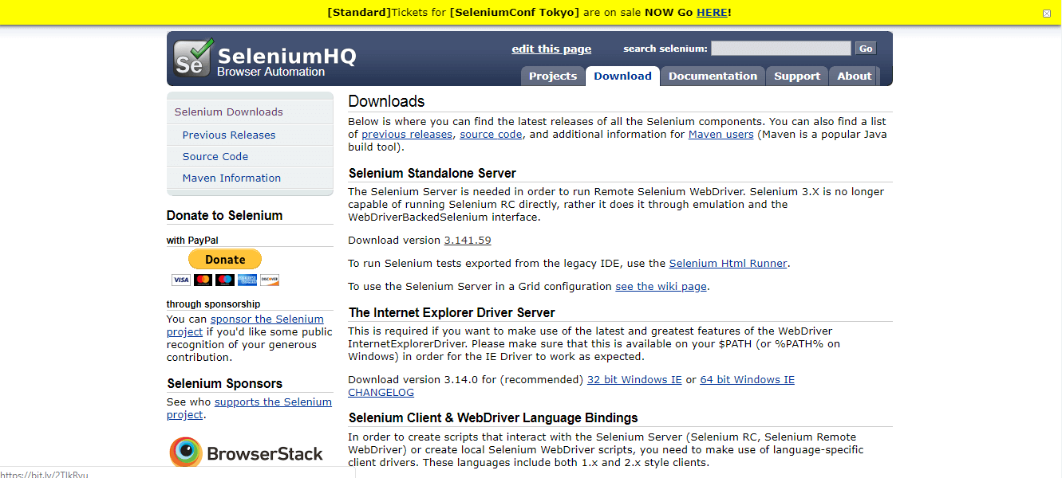Open the source code inline link

coord(491,135)
